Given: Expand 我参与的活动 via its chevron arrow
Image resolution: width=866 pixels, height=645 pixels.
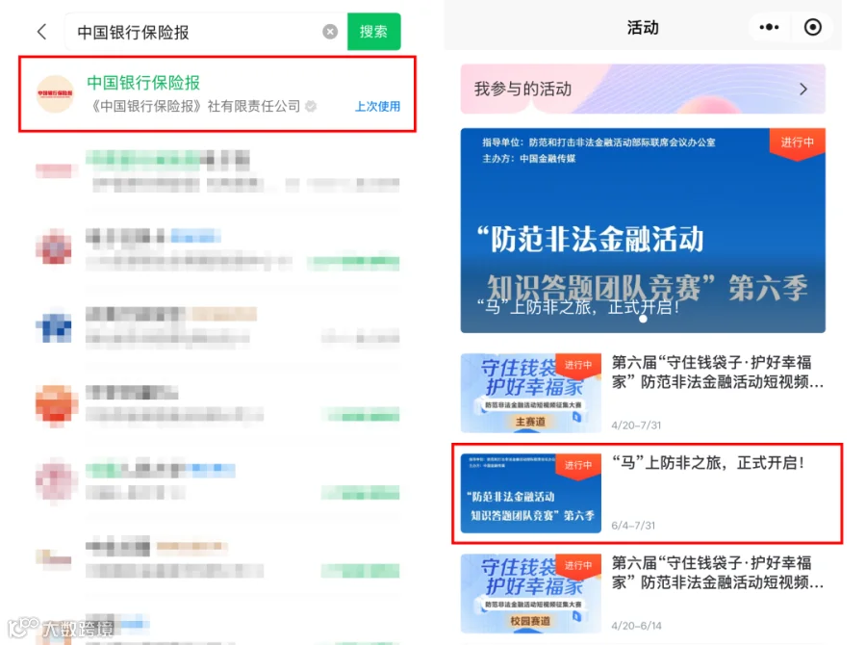Looking at the screenshot, I should (x=803, y=89).
